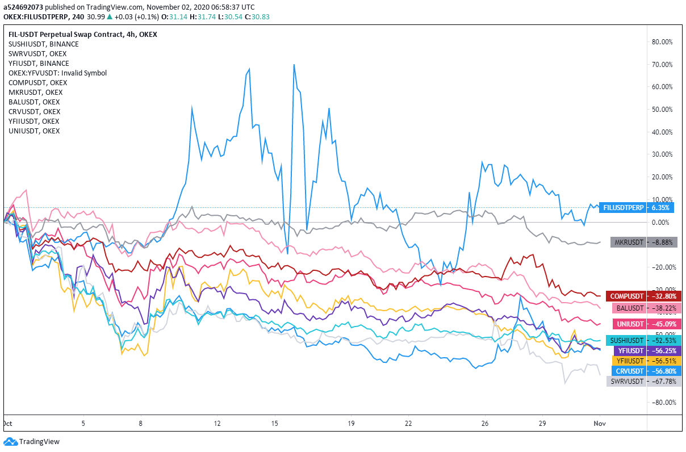Click the -56.25% value tag
The height and width of the screenshot is (452, 686).
coord(663,350)
